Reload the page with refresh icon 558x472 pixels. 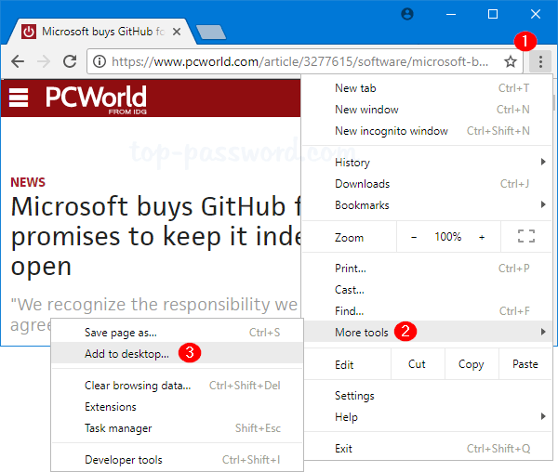69,61
